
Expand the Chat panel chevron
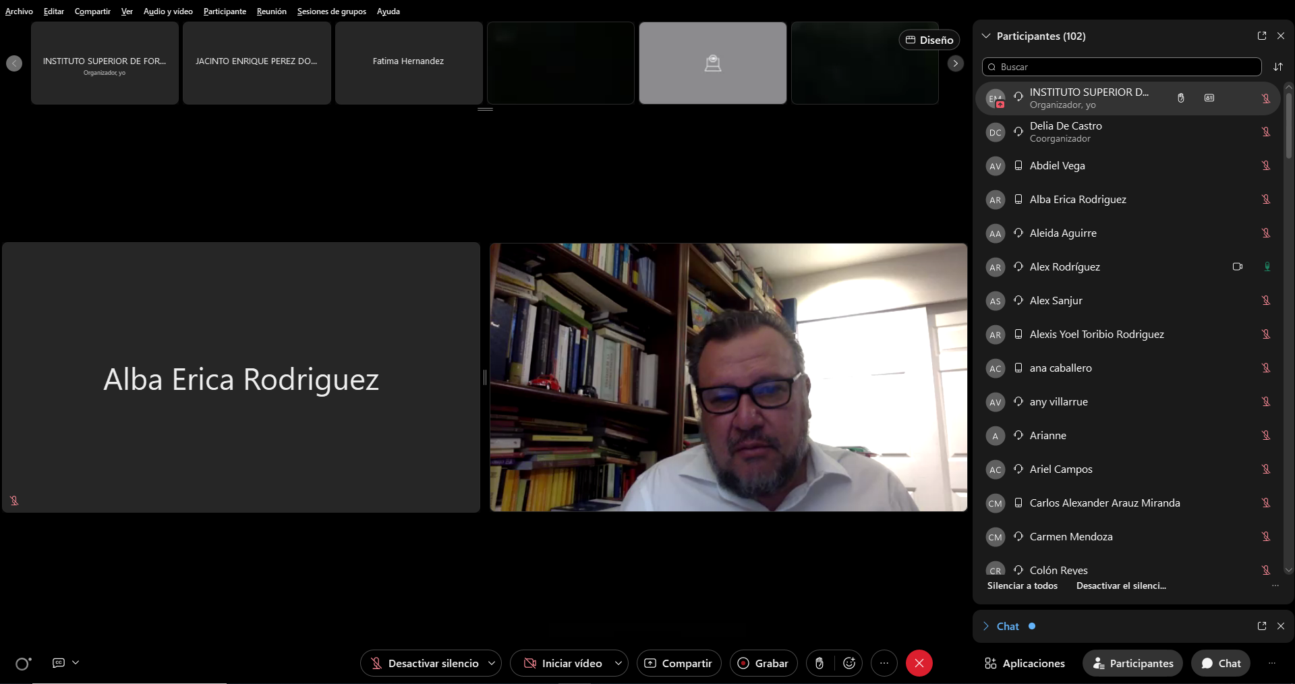click(986, 626)
